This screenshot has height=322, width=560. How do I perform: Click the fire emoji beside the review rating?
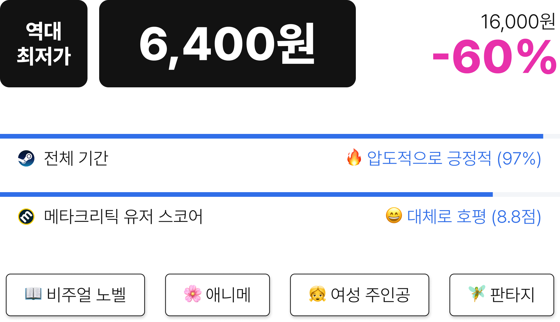point(354,158)
